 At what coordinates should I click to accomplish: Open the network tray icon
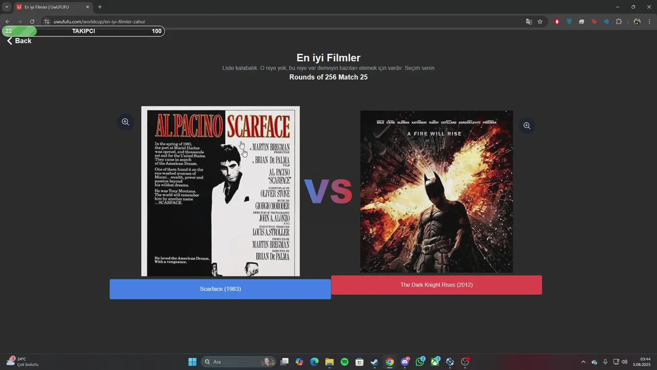click(x=616, y=362)
